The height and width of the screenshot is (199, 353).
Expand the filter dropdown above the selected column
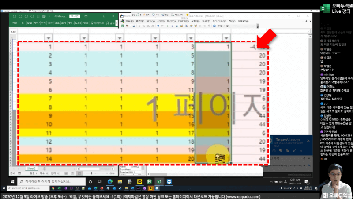point(225,37)
